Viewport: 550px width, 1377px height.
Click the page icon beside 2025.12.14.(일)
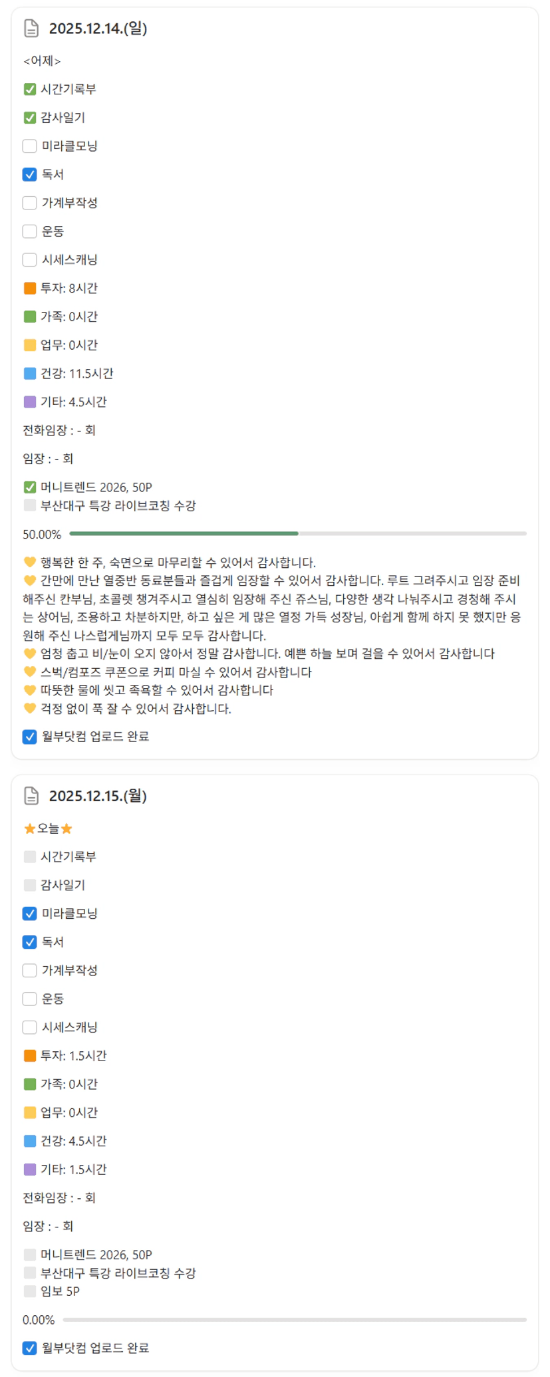coord(31,29)
